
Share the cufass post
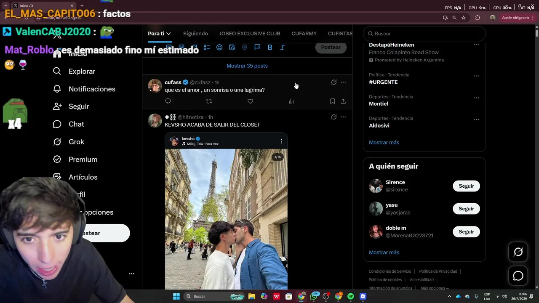point(343,101)
